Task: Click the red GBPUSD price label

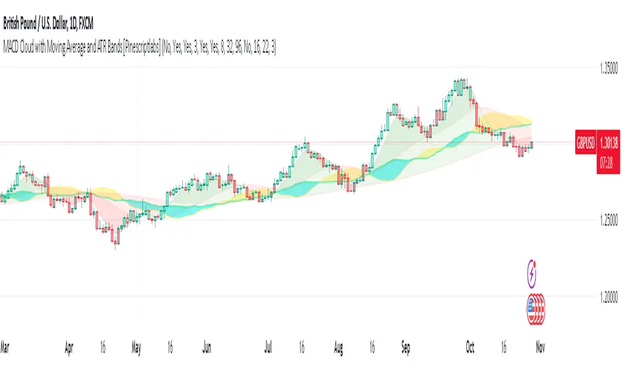Action: point(585,142)
